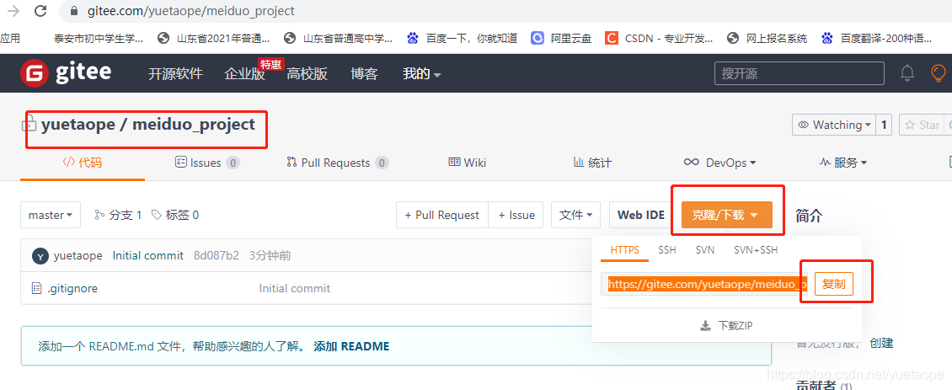Open the 百度翻译 bookmark

(877, 38)
